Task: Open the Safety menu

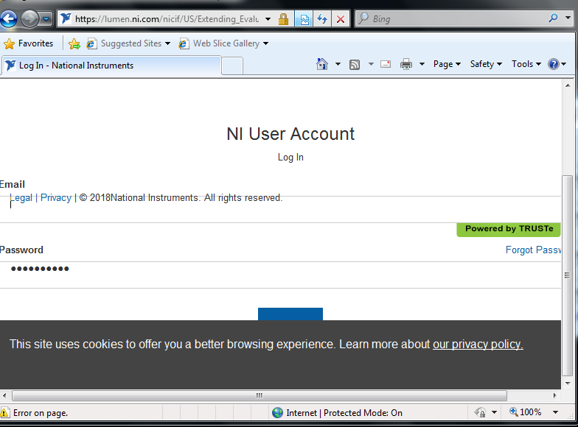Action: [x=486, y=64]
